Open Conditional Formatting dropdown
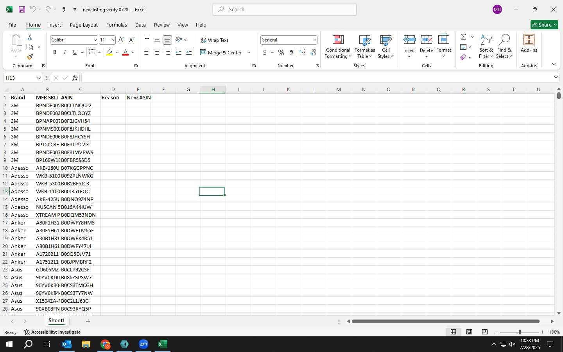Viewport: 563px width, 352px height. pos(338,47)
